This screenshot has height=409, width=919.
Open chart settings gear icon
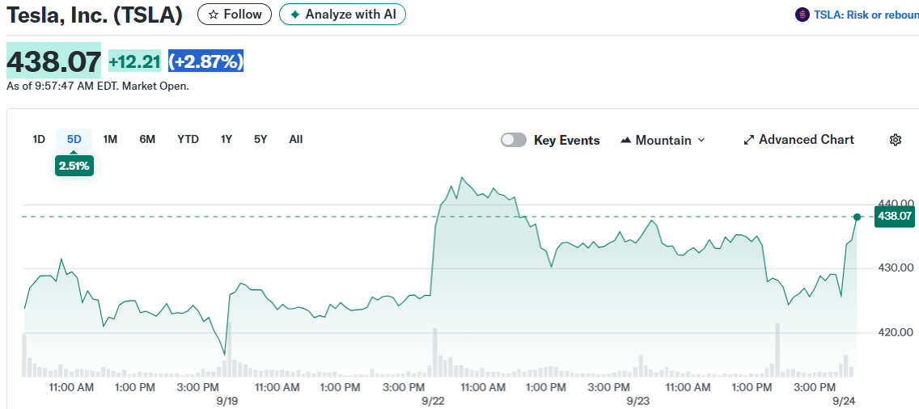(895, 140)
